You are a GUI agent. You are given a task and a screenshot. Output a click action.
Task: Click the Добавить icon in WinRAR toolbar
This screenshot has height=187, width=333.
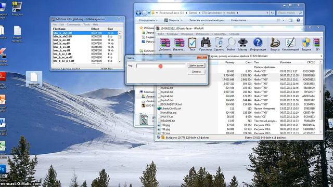(165, 44)
